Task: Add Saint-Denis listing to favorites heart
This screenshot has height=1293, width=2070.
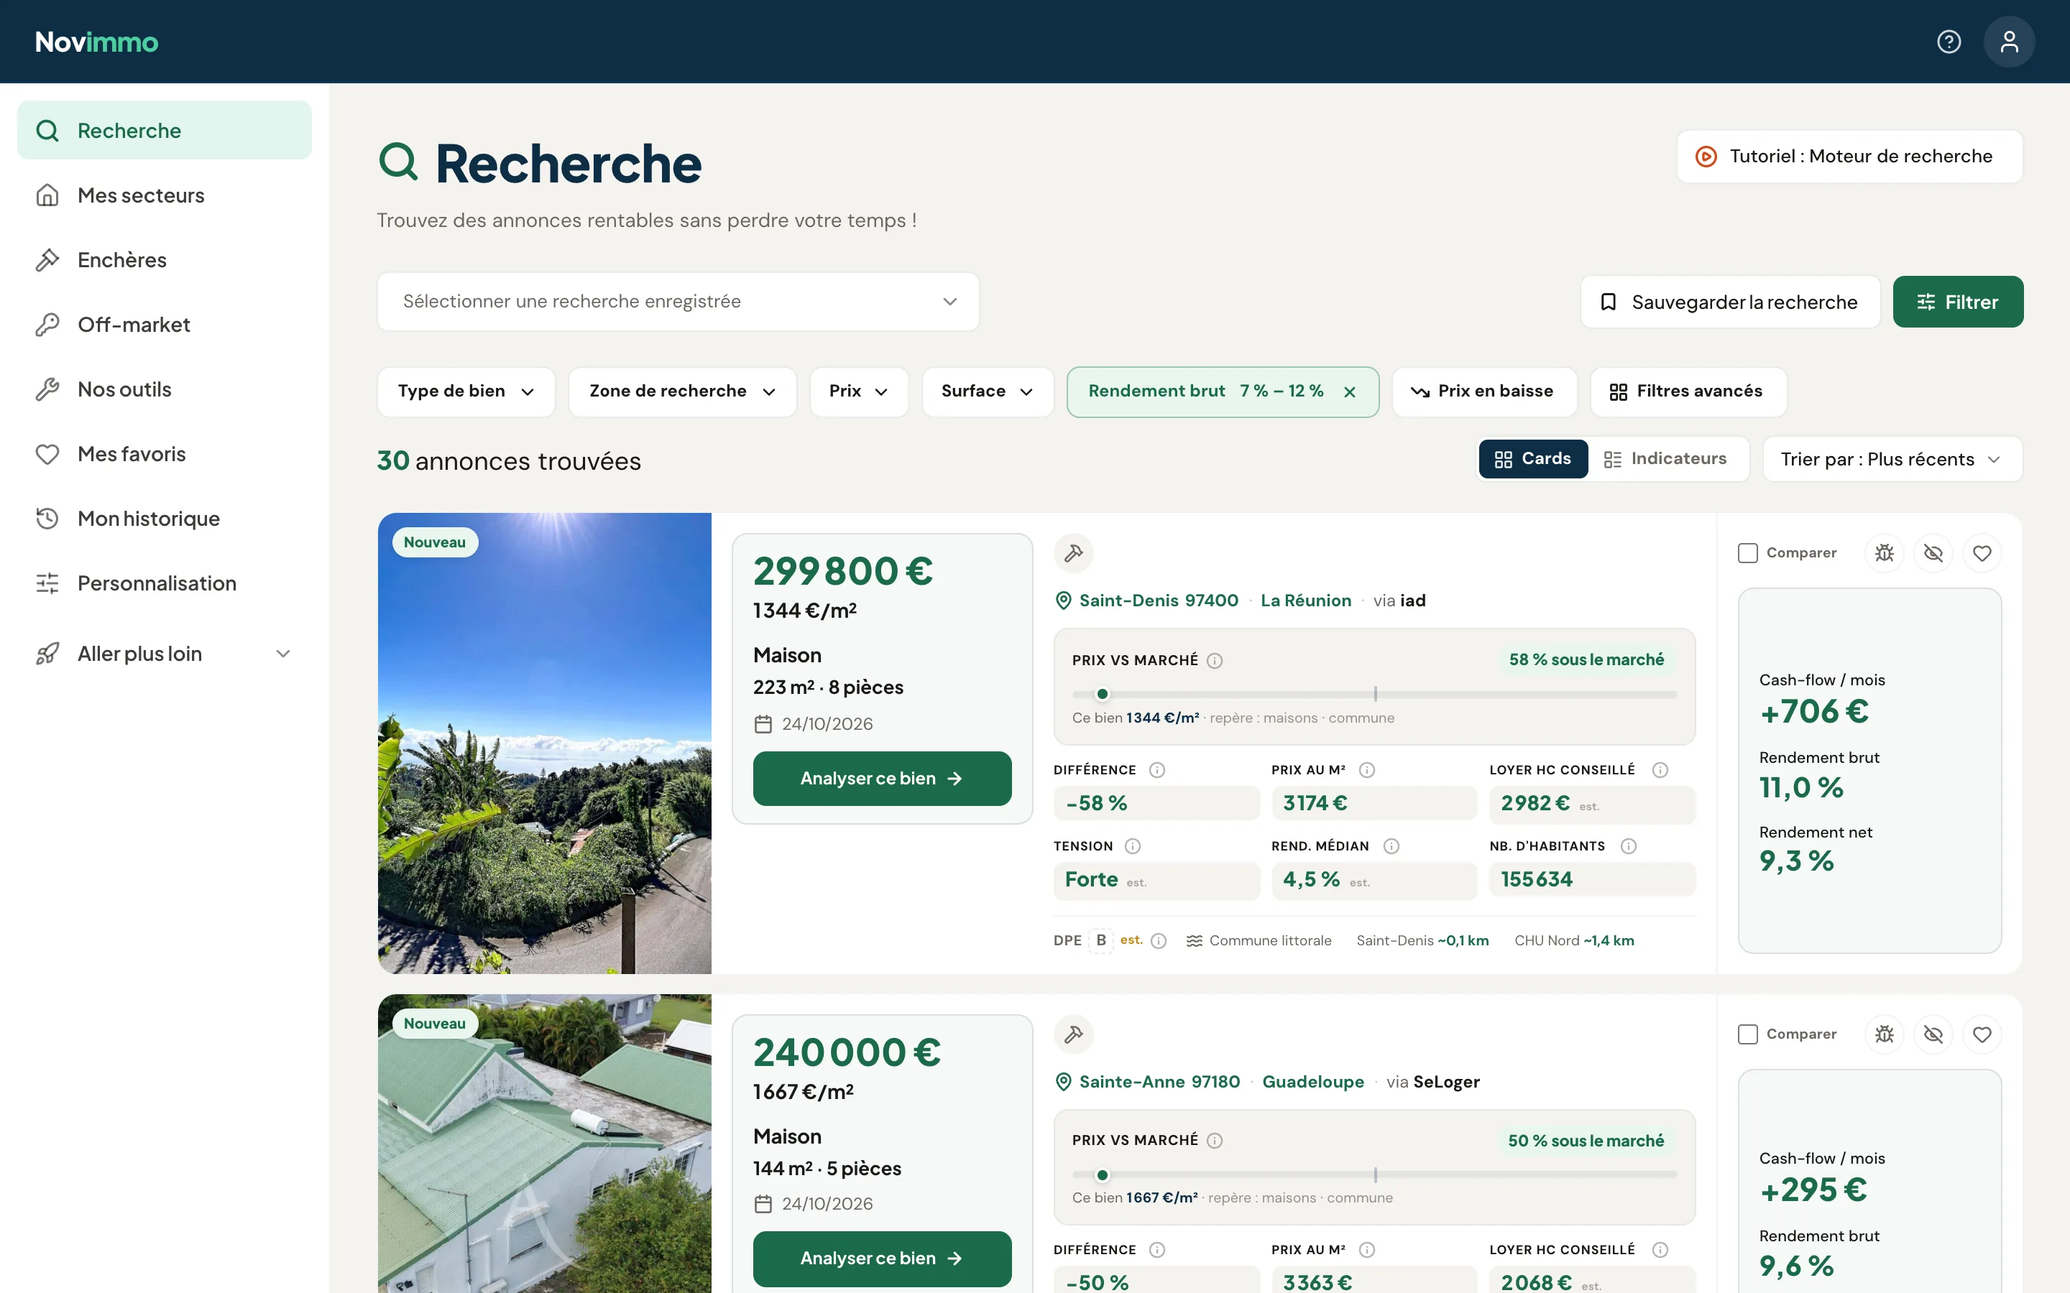Action: coord(1982,553)
